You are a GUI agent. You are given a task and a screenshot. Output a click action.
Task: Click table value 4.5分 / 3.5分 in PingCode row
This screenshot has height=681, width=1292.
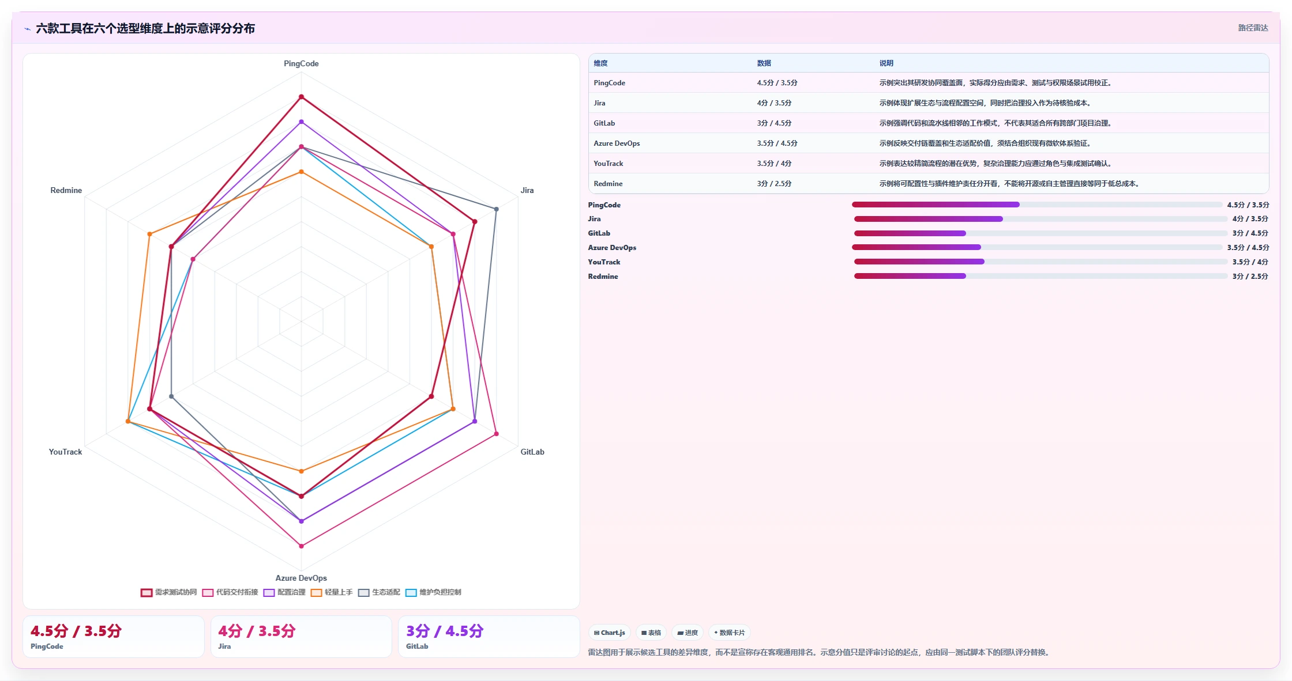pos(777,83)
